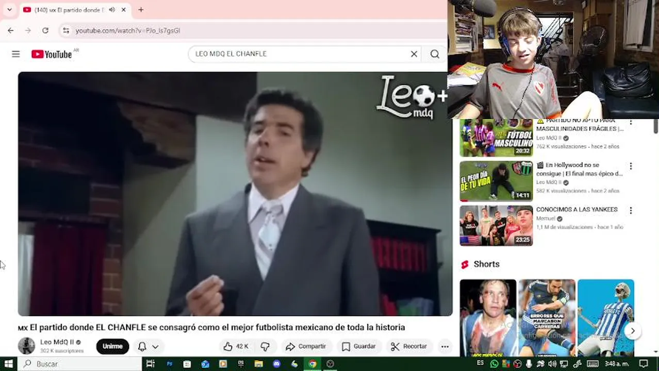Image resolution: width=659 pixels, height=371 pixels.
Task: Click the YouTube logo to go home
Action: pos(52,54)
